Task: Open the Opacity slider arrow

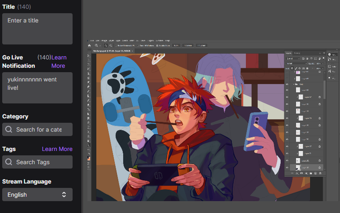Action: pos(322,64)
